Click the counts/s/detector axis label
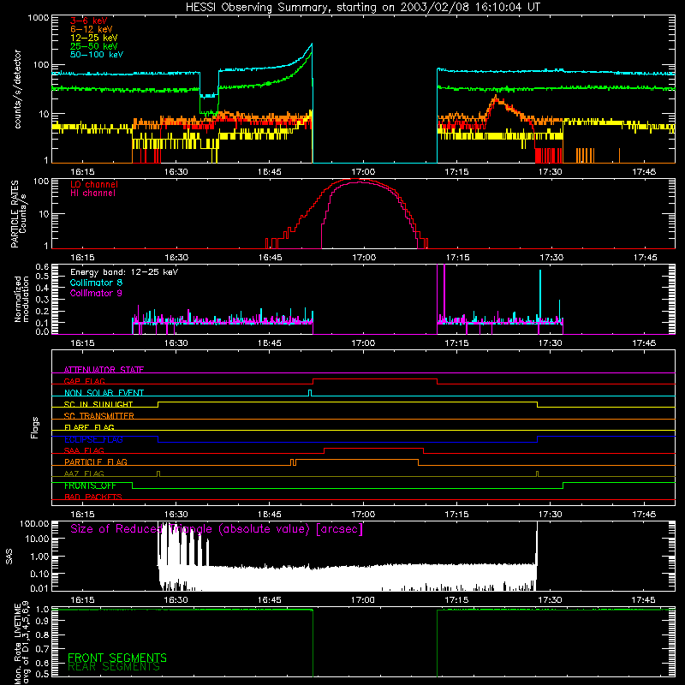The width and height of the screenshot is (685, 685). point(17,89)
